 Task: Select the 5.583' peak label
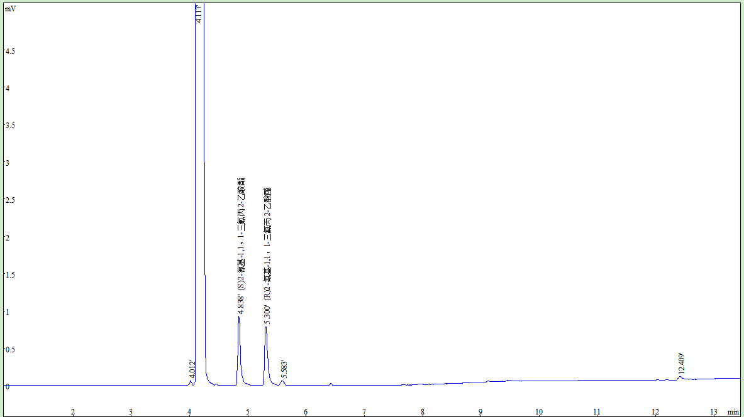point(284,370)
